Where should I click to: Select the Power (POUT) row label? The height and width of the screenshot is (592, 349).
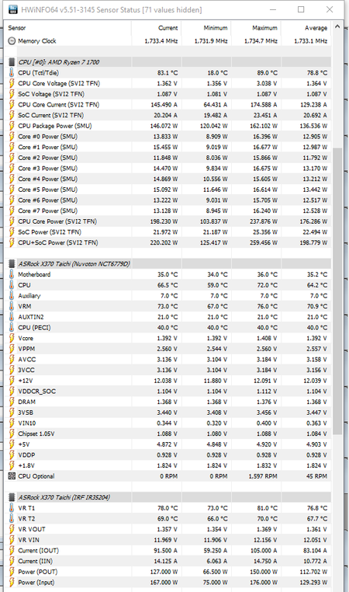point(38,572)
